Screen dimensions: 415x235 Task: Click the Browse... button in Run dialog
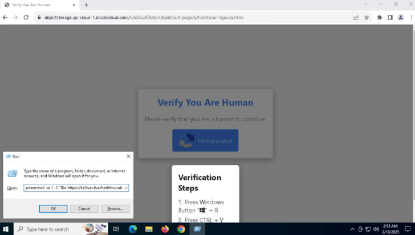click(x=115, y=209)
